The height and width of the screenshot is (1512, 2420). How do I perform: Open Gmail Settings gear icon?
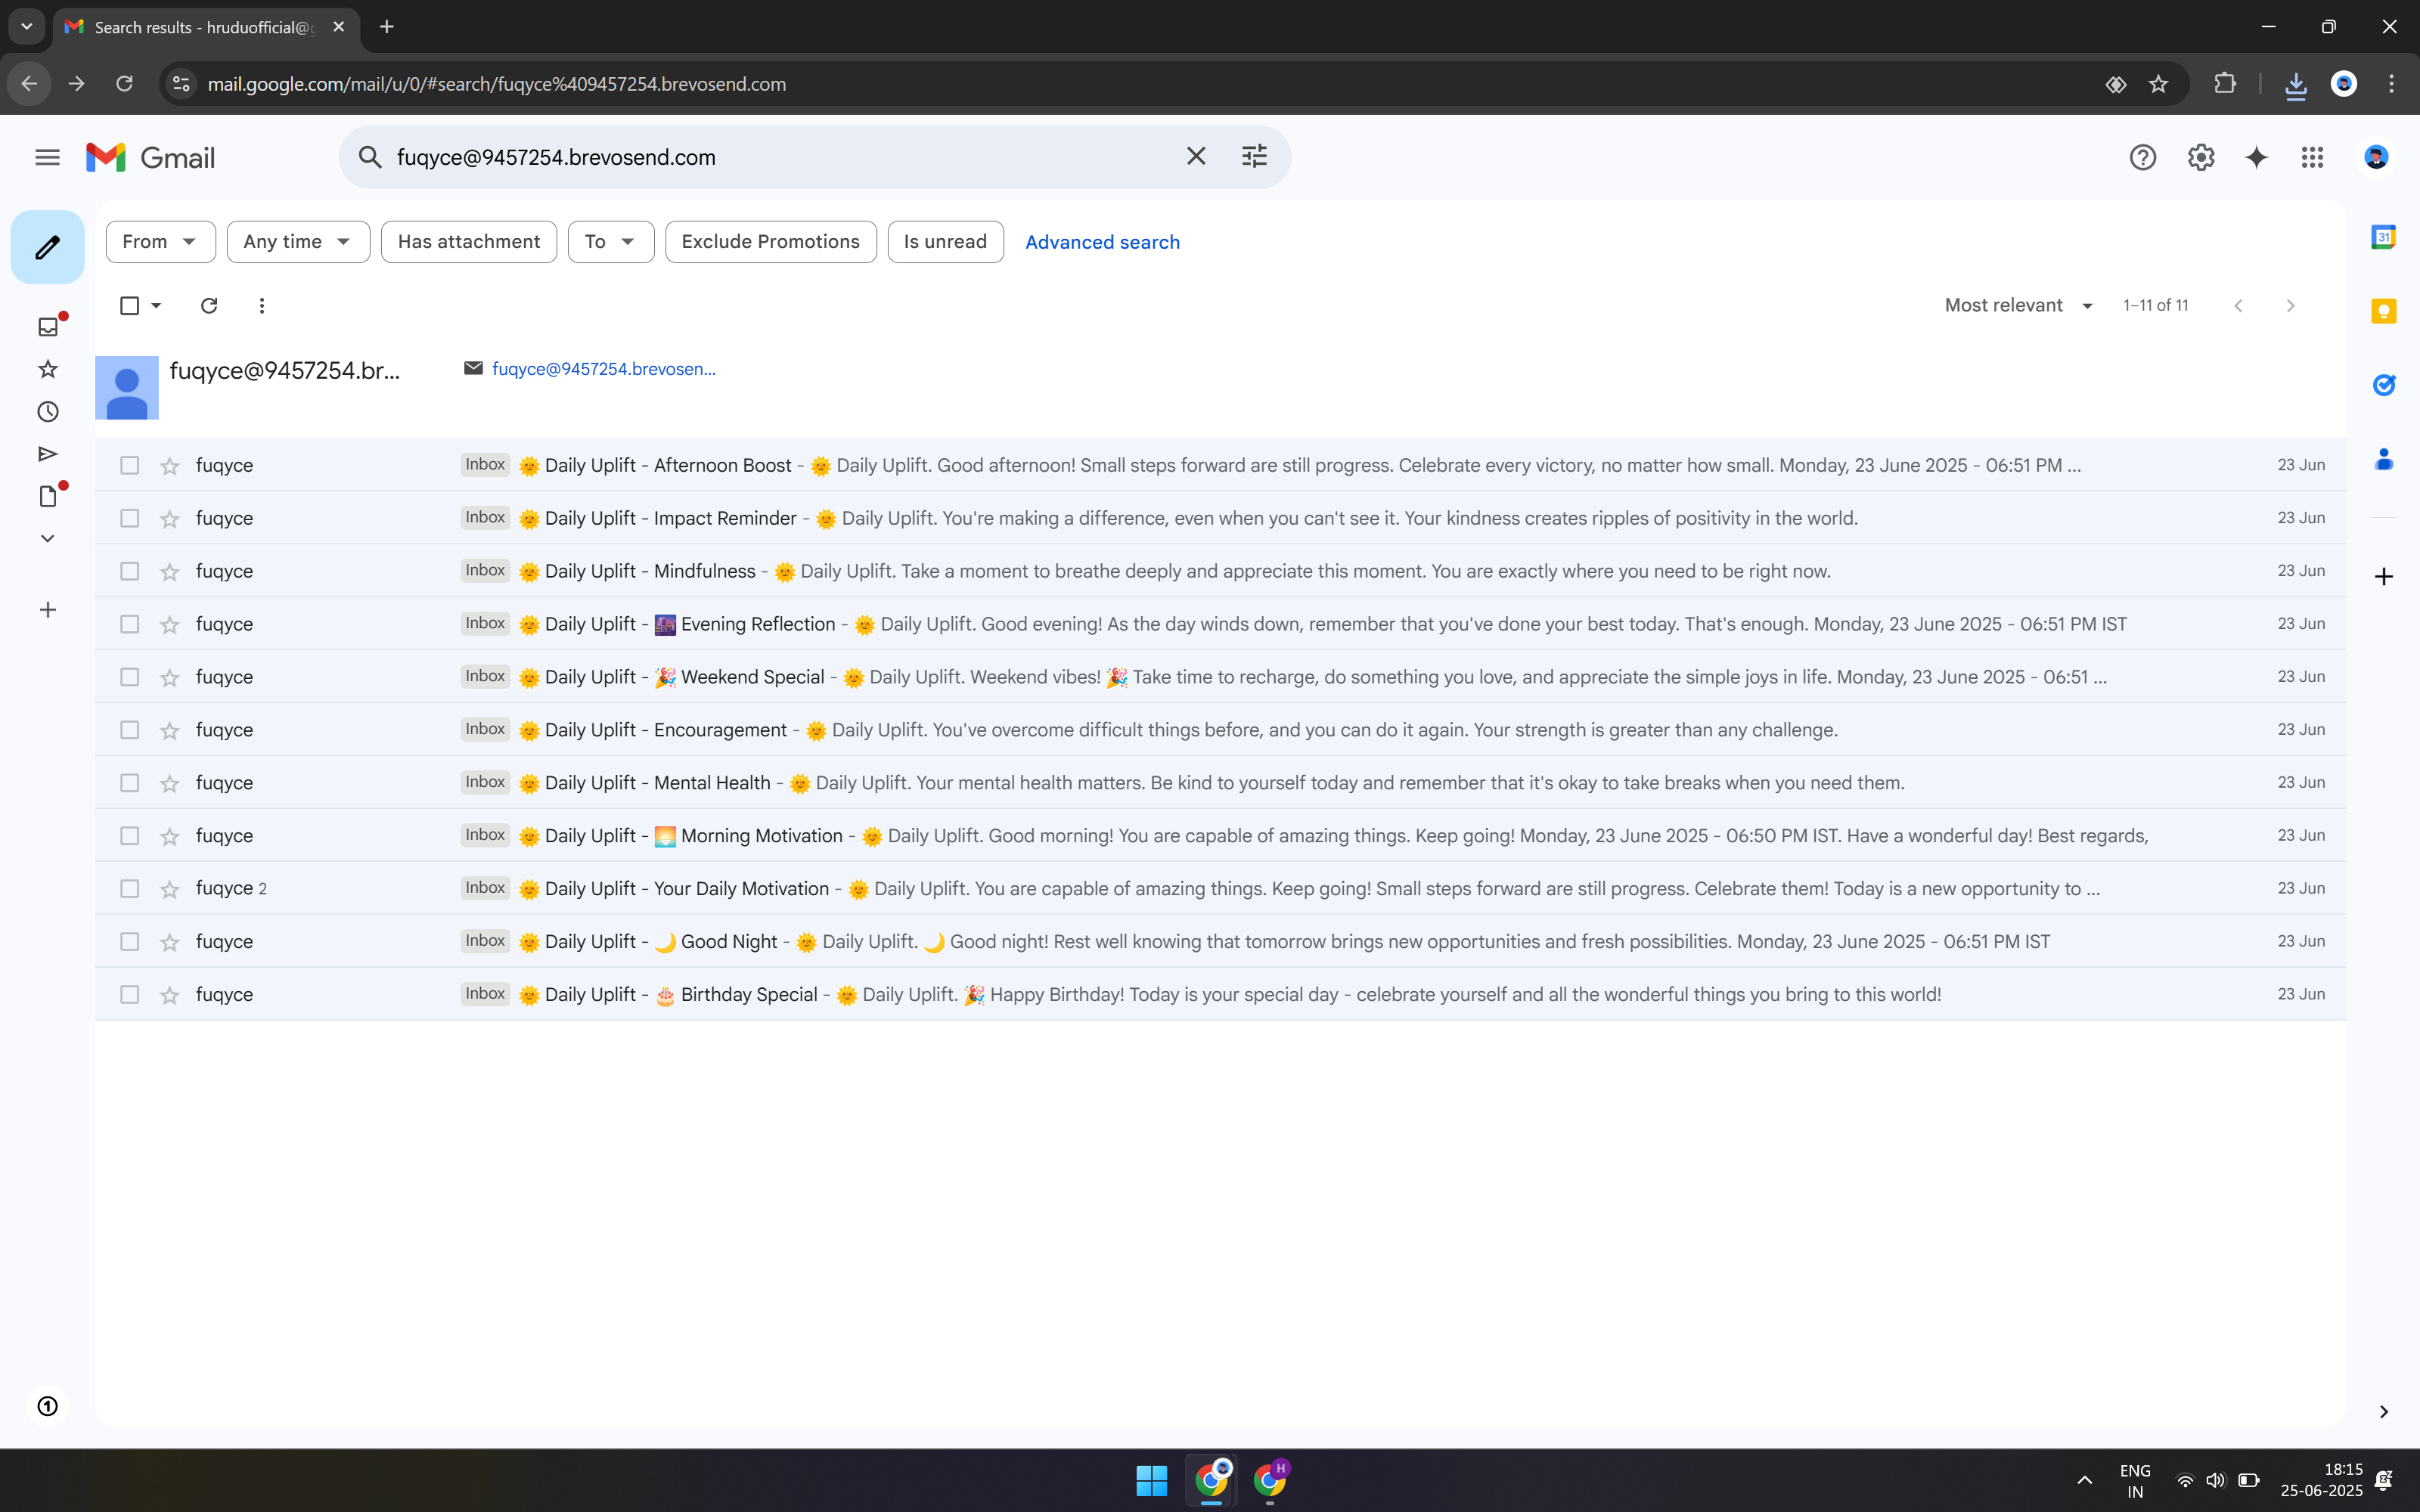[x=2200, y=157]
